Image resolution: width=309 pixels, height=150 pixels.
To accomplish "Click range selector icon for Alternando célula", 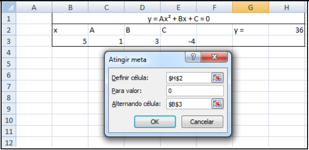I will coord(217,104).
